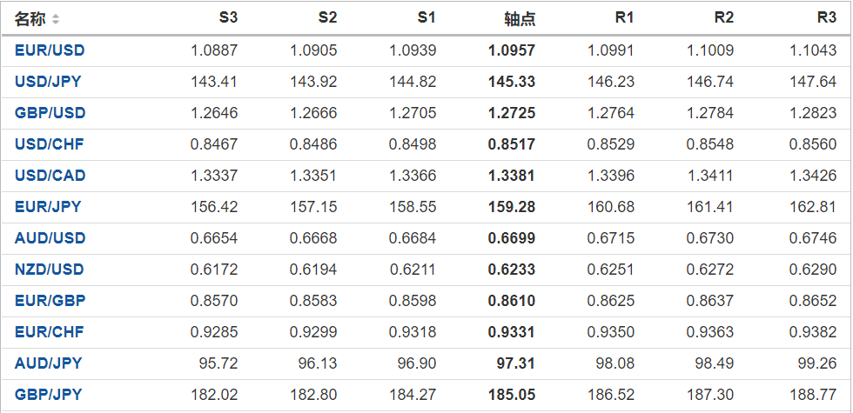The height and width of the screenshot is (413, 853).
Task: Open the AUD/USD pair link
Action: pyautogui.click(x=50, y=238)
